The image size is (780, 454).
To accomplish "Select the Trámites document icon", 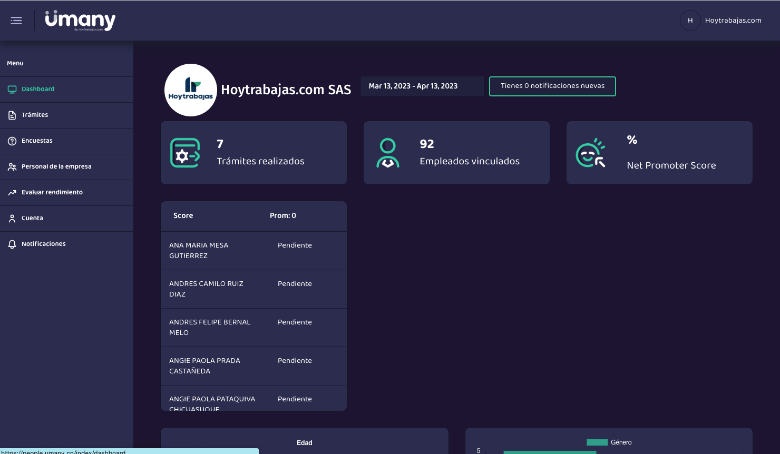I will [12, 115].
